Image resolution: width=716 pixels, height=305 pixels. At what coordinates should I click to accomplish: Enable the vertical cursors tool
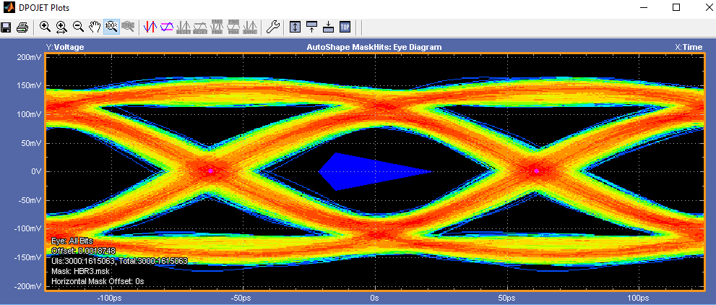150,27
